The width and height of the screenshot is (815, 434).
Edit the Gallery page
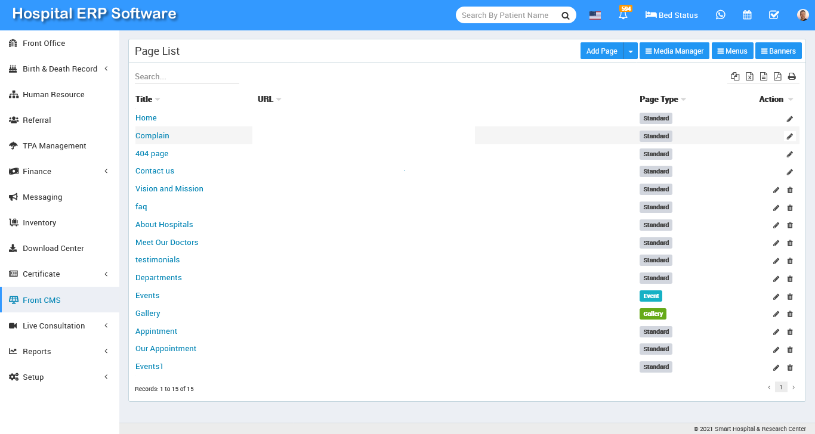(776, 314)
